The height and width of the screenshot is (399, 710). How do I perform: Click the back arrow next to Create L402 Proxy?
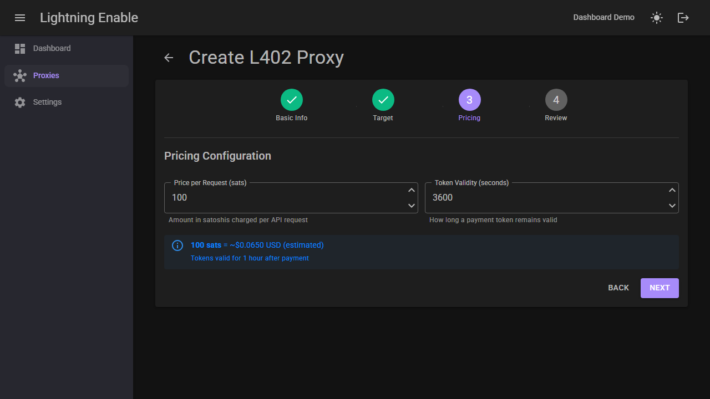[x=169, y=58]
